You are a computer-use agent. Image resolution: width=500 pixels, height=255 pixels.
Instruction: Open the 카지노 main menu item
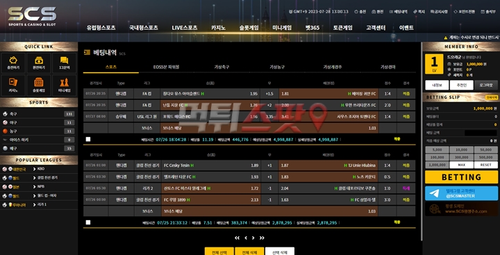pyautogui.click(x=218, y=28)
